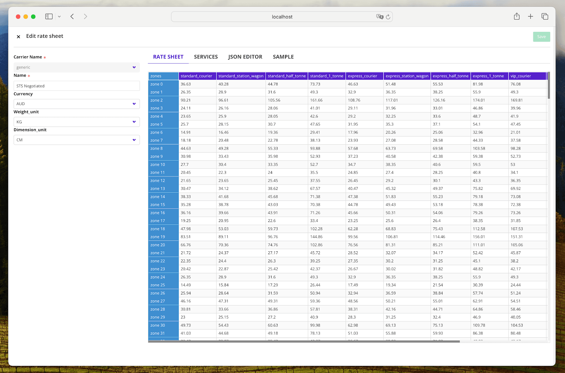This screenshot has width=565, height=373.
Task: Close the Edit rate sheet view
Action: (18, 36)
